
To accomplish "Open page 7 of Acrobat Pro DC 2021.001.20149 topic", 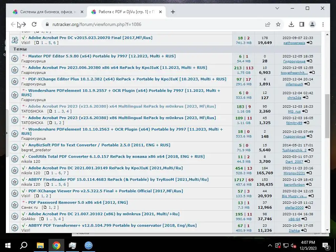I will pyautogui.click(x=65, y=173).
